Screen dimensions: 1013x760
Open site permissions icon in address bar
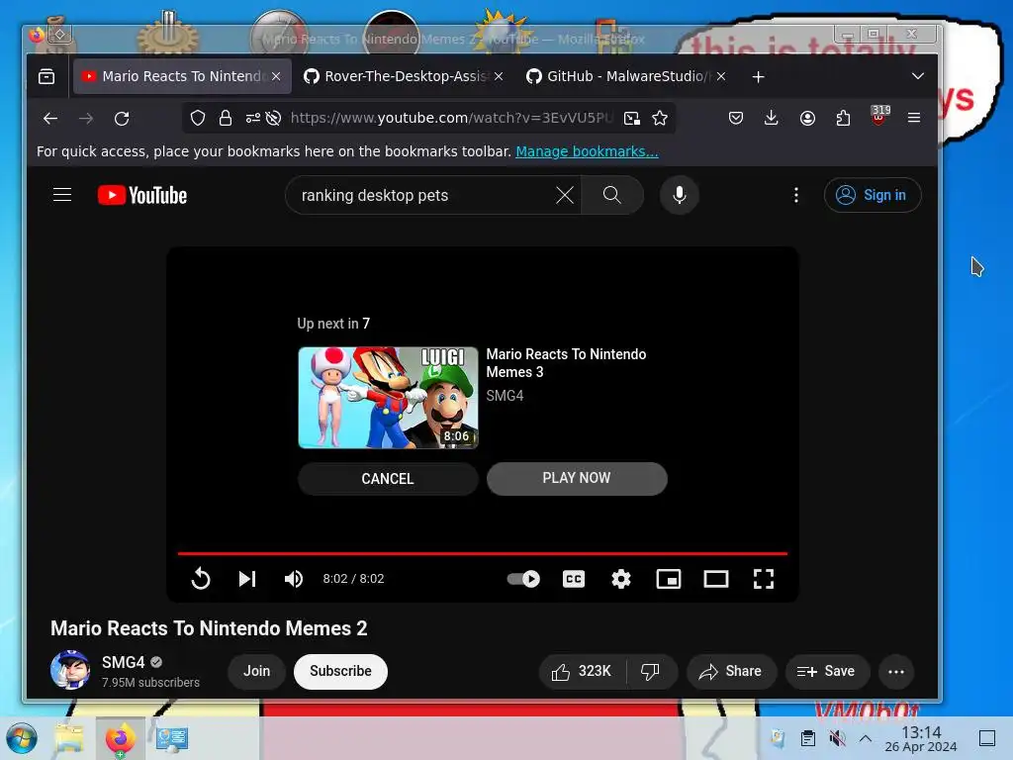[252, 118]
